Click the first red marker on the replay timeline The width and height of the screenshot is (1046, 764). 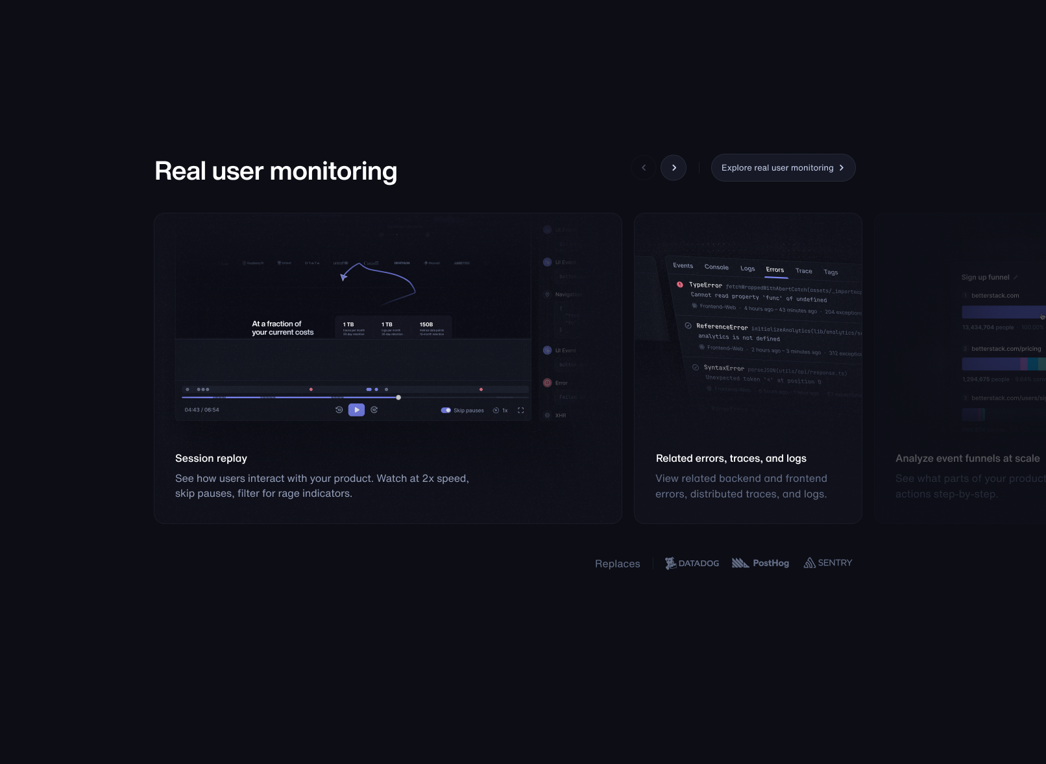[x=311, y=389]
